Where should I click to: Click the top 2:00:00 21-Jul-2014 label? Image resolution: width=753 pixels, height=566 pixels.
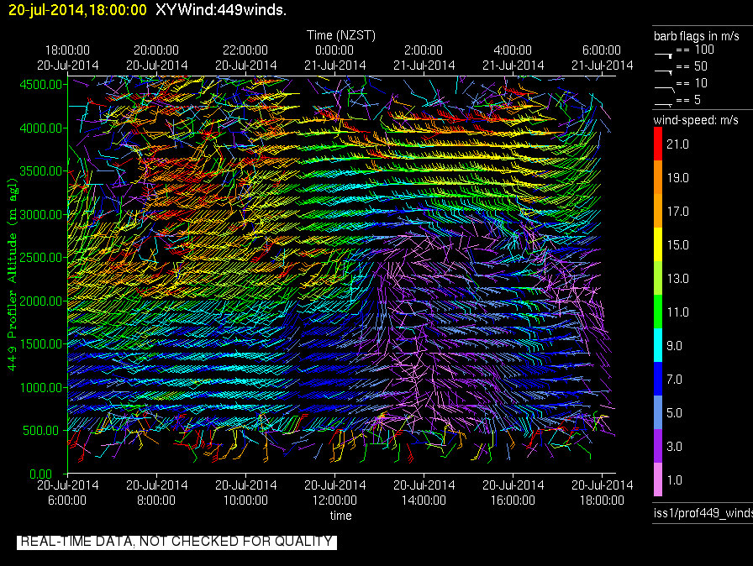point(424,58)
